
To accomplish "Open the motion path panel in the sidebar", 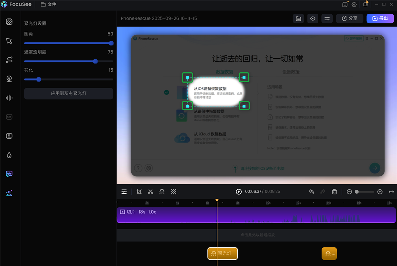I will 9,60.
